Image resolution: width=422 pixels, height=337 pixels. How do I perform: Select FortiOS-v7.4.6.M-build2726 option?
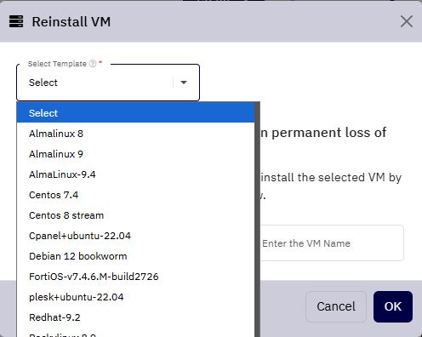(x=135, y=277)
